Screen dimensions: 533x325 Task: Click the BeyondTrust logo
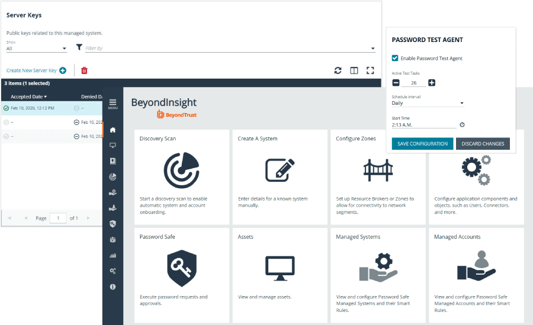point(176,115)
